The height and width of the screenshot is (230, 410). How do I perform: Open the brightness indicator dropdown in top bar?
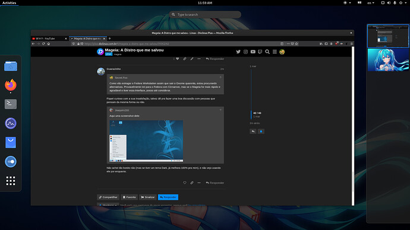pos(347,3)
